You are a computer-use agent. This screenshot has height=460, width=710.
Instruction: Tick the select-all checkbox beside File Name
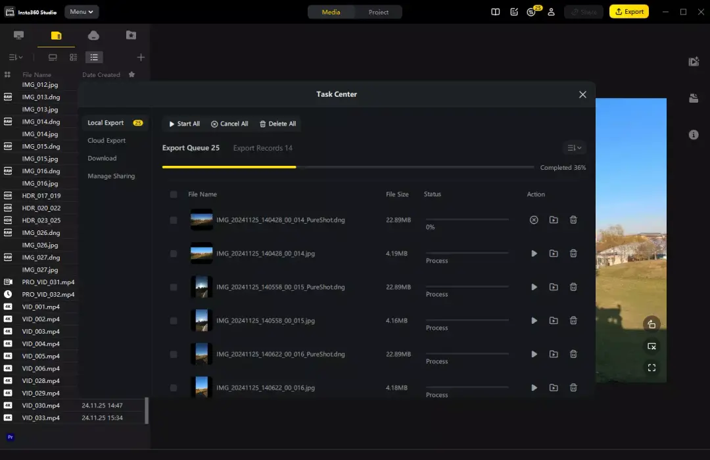click(174, 194)
